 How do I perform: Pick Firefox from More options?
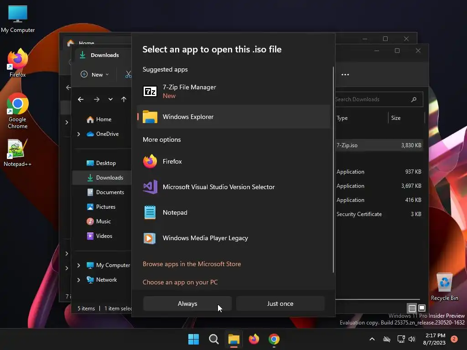pyautogui.click(x=233, y=161)
